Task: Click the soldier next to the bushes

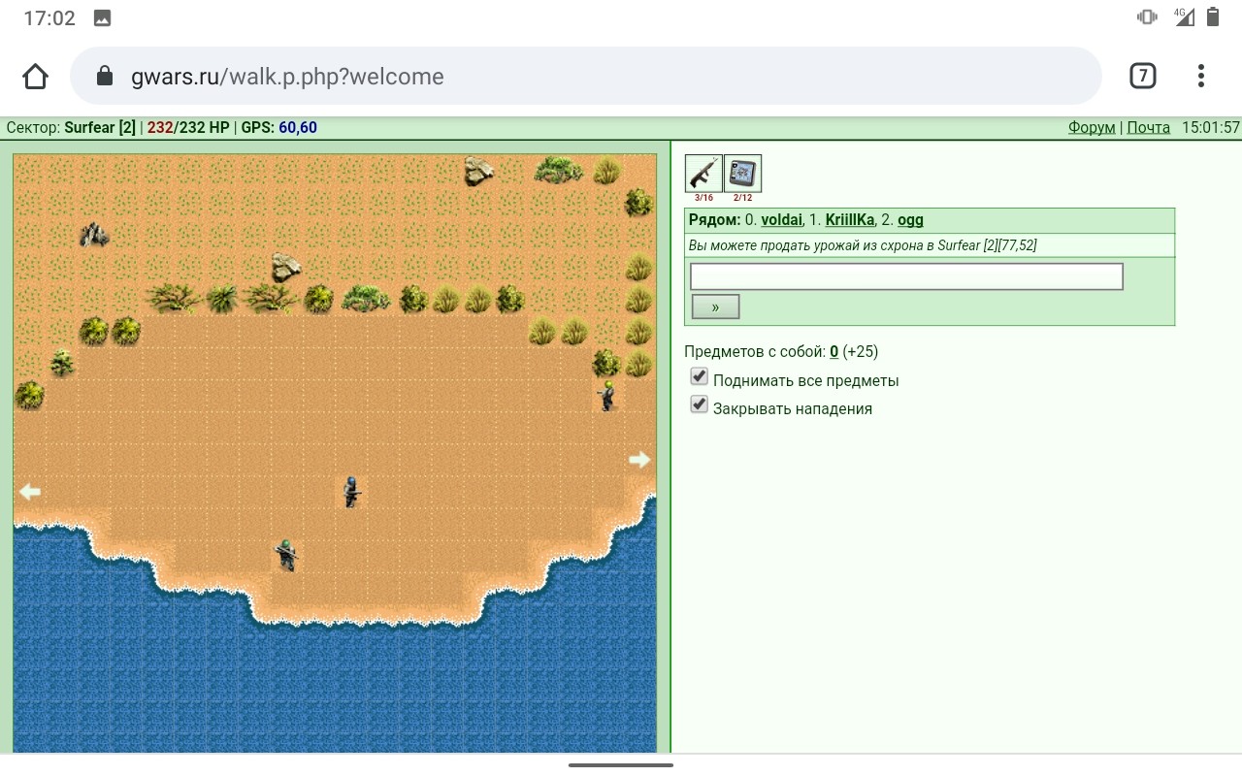Action: (x=608, y=396)
